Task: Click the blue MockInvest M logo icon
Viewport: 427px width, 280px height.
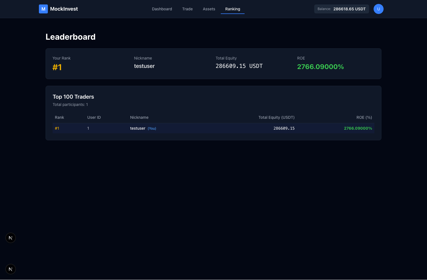Action: point(43,9)
